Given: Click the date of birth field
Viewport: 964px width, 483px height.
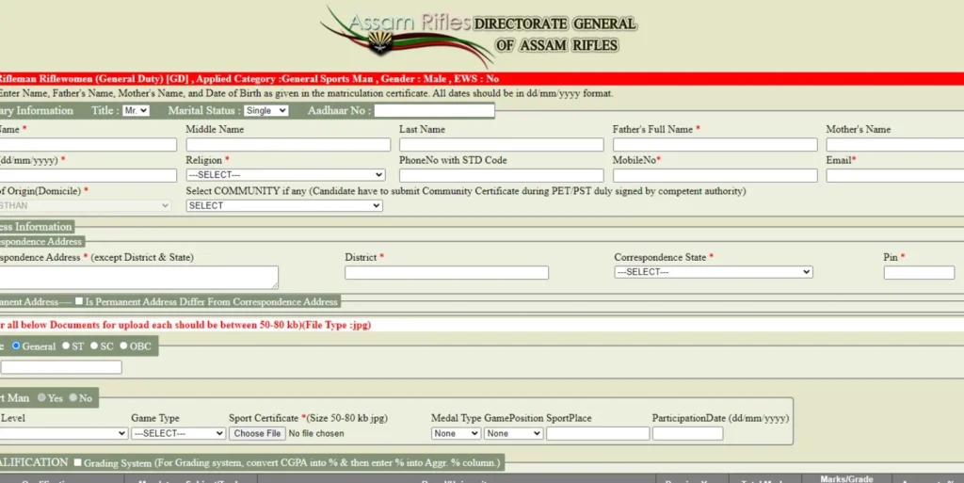Looking at the screenshot, I should pyautogui.click(x=88, y=175).
